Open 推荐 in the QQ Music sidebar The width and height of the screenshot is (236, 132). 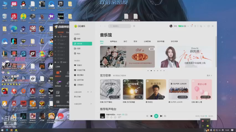[x=82, y=39]
